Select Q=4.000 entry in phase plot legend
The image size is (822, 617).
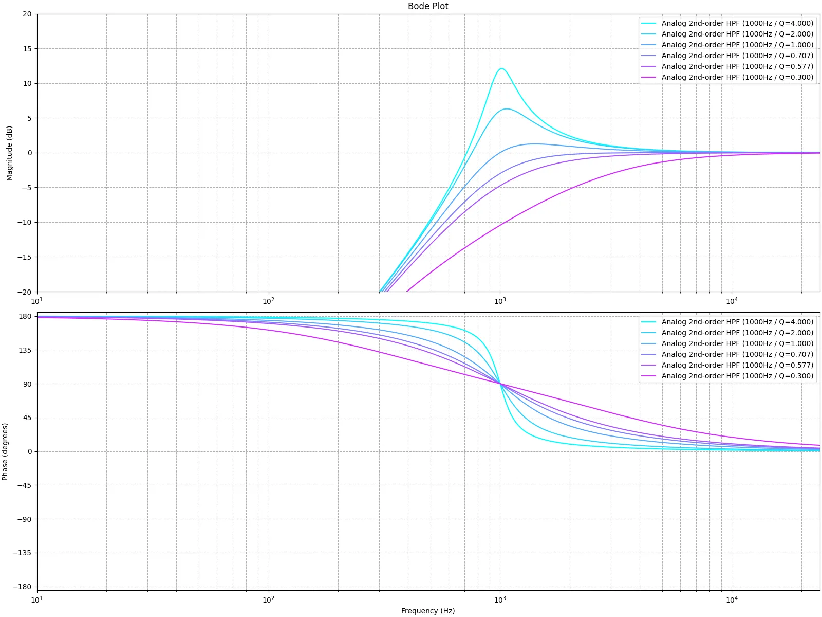737,322
